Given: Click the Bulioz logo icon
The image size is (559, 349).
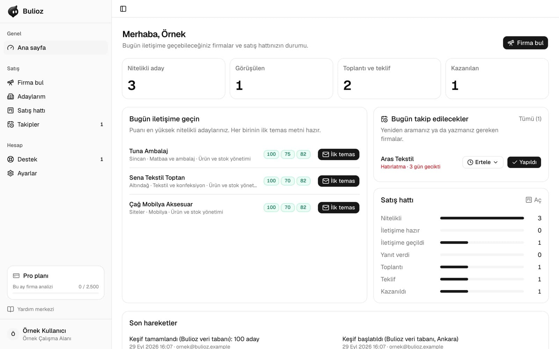Looking at the screenshot, I should pos(13,11).
